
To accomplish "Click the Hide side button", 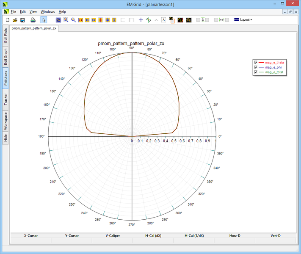I will 6,138.
